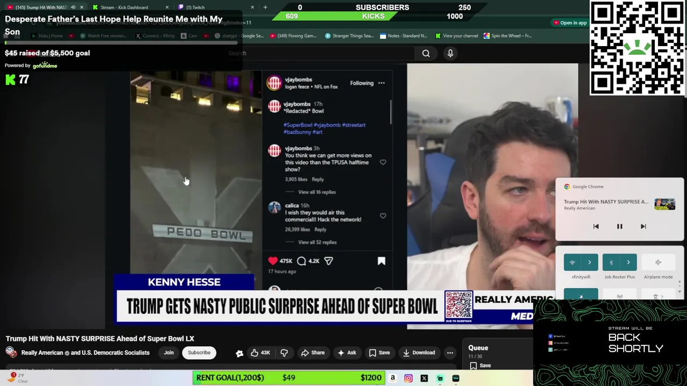Viewport: 687px width, 386px height.
Task: Reply to vjaybombs comment
Action: 318,180
